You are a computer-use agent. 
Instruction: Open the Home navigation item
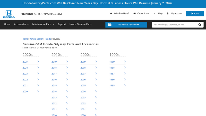(x=7, y=24)
